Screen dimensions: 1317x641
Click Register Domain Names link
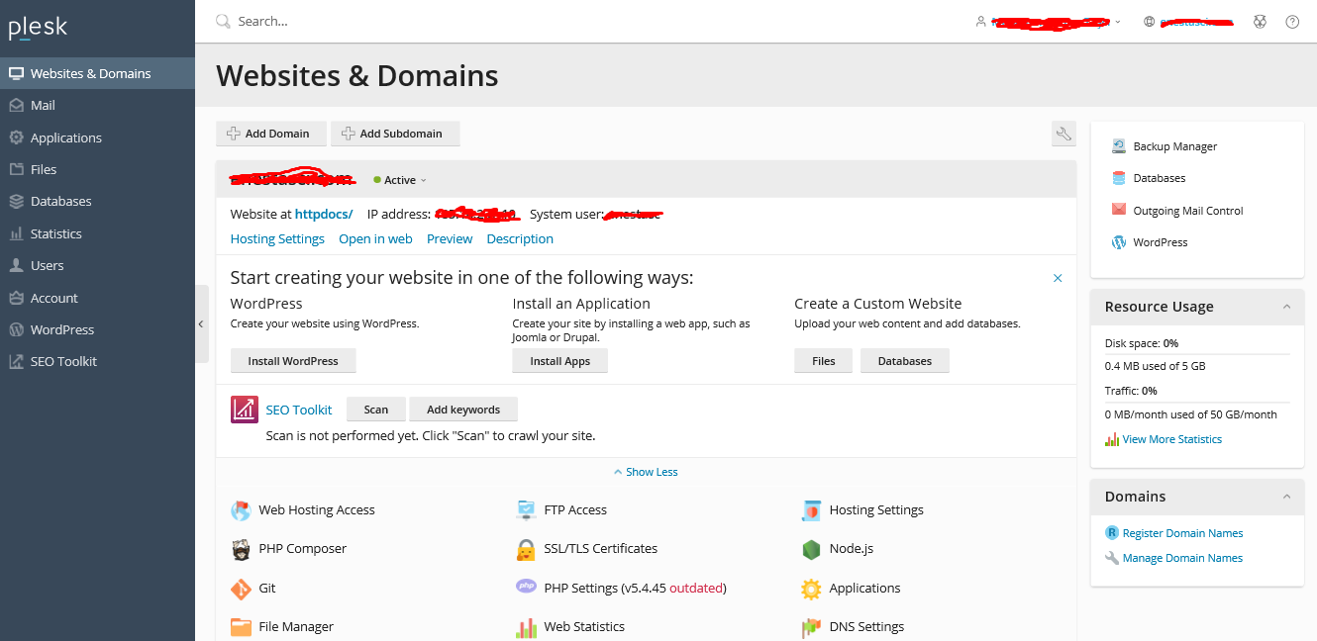[x=1174, y=533]
